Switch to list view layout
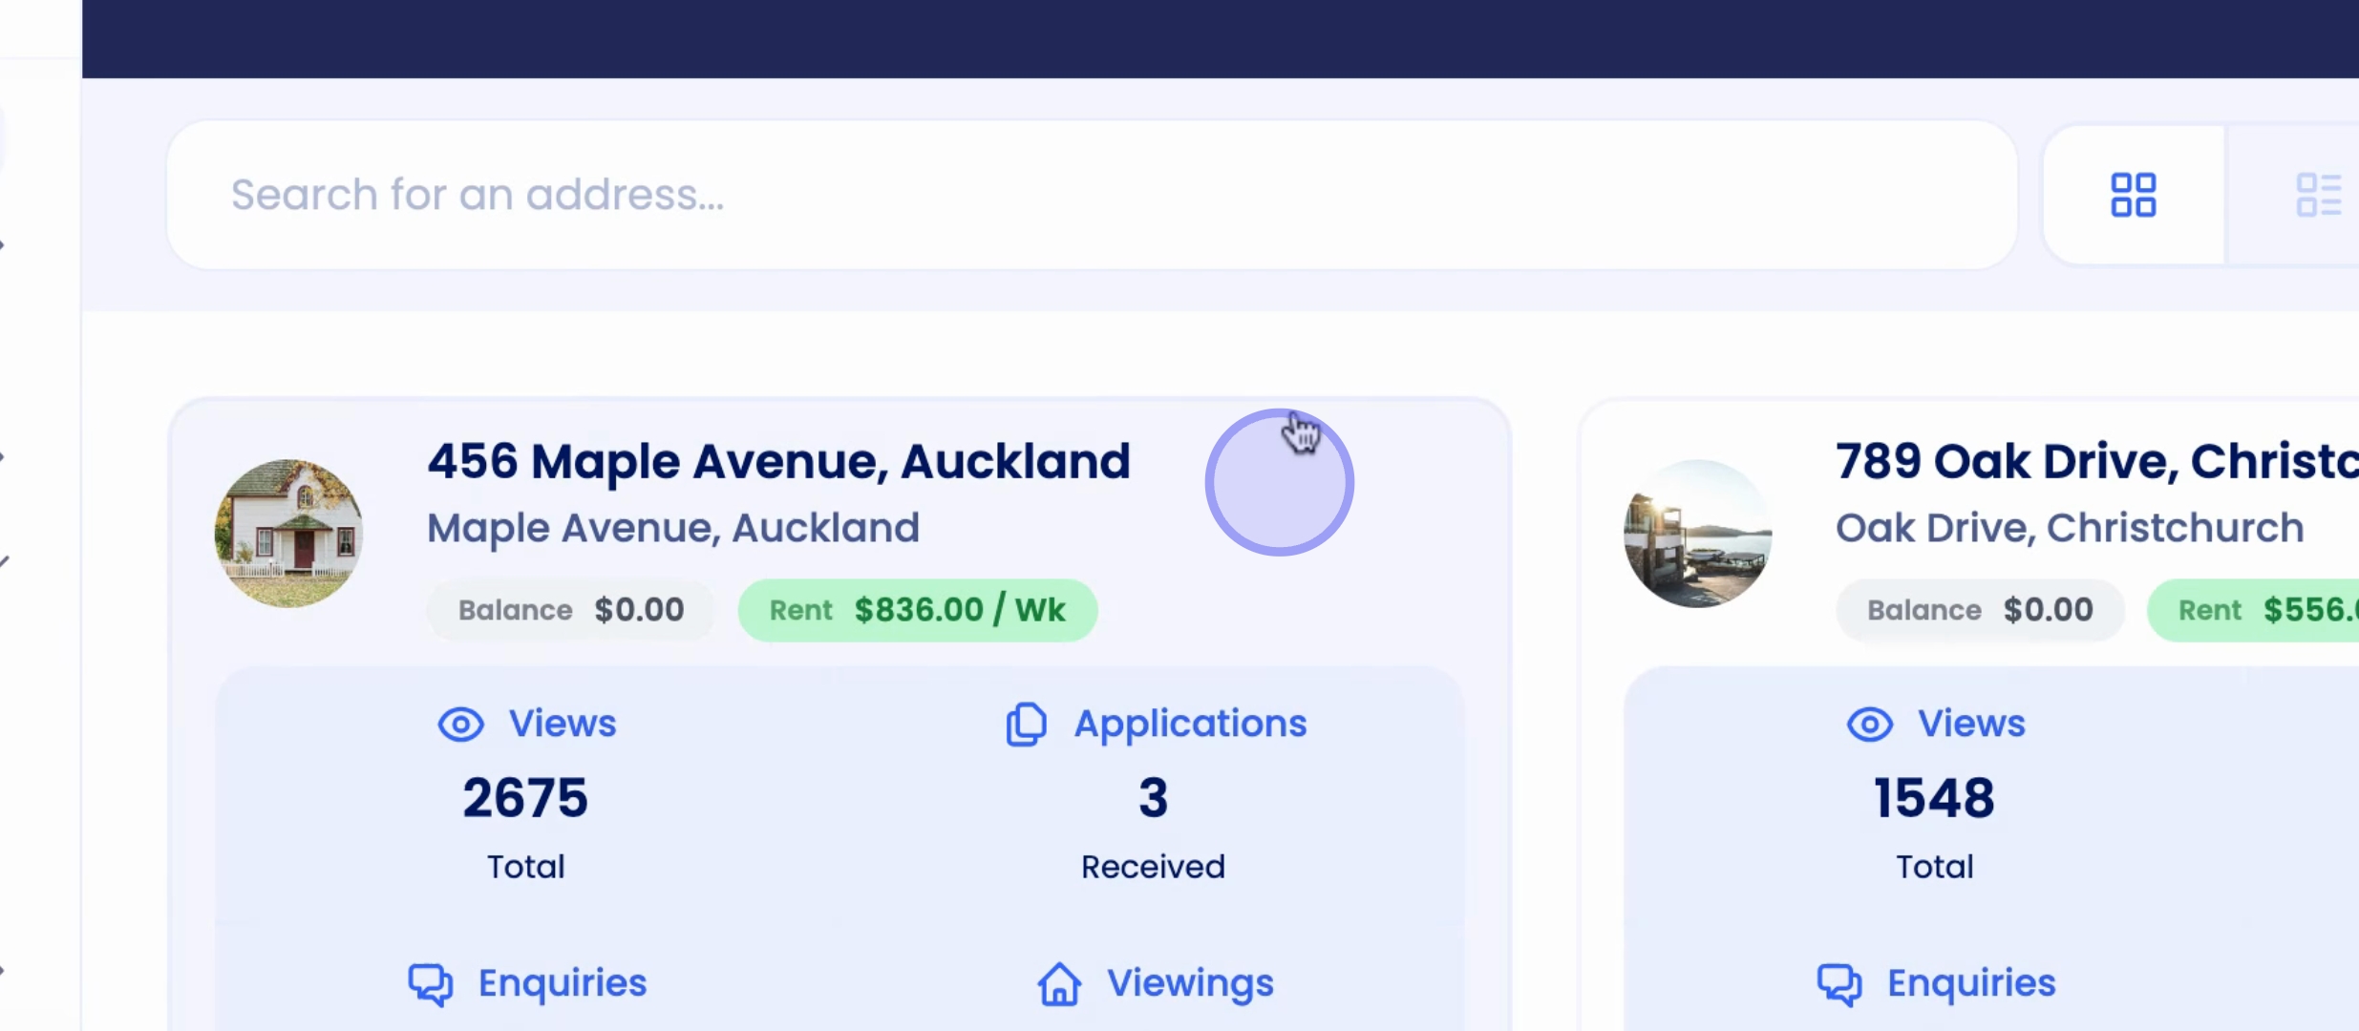The image size is (2359, 1031). pyautogui.click(x=2318, y=195)
